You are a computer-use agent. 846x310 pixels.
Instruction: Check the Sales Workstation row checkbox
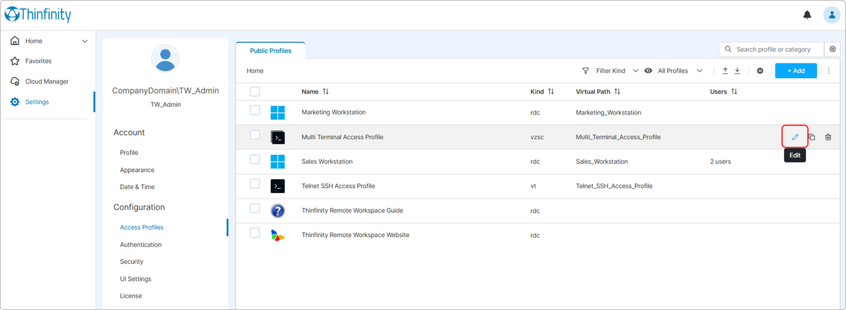[x=255, y=159]
